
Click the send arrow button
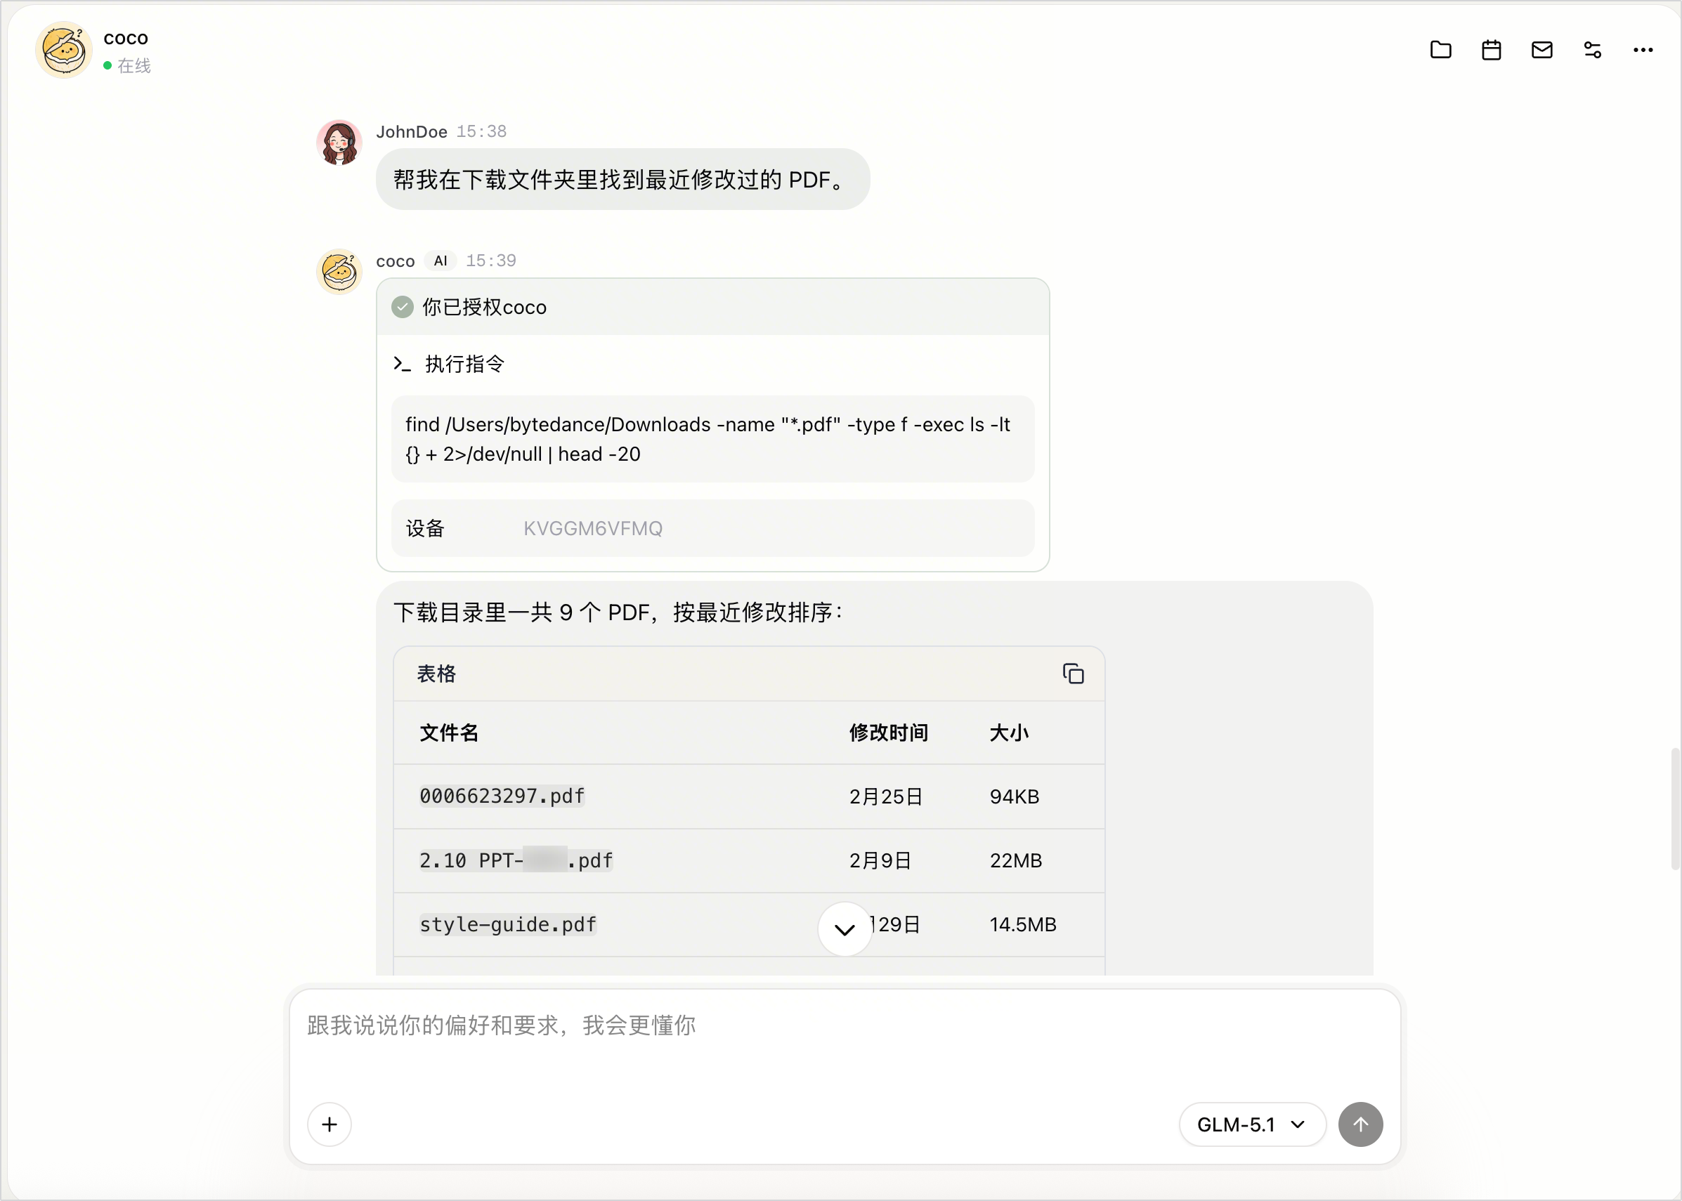coord(1360,1124)
